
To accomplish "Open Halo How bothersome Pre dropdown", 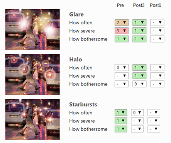I will pyautogui.click(x=122, y=84).
